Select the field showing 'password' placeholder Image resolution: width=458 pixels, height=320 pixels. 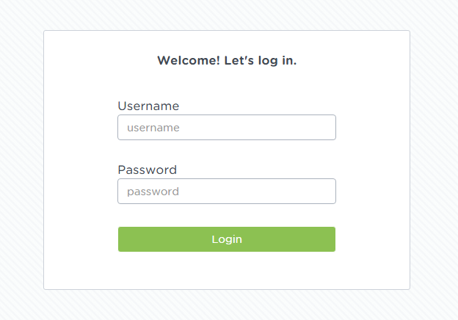[x=227, y=192]
